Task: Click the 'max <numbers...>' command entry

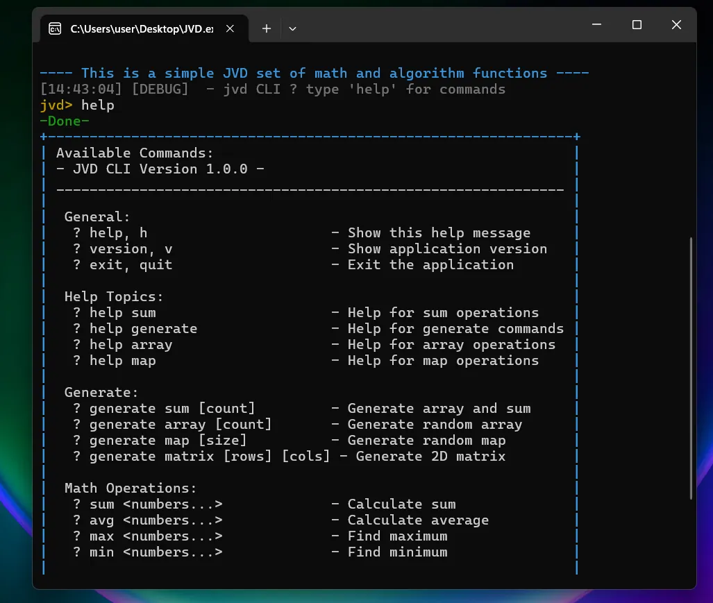Action: [x=156, y=536]
